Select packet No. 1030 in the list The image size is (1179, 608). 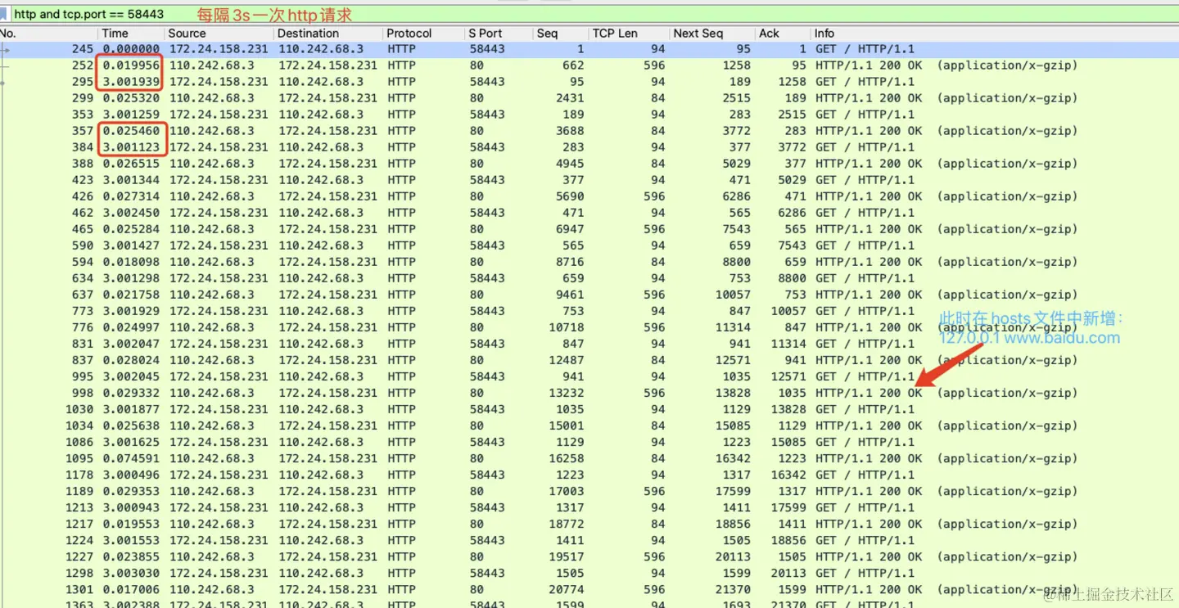click(x=589, y=409)
